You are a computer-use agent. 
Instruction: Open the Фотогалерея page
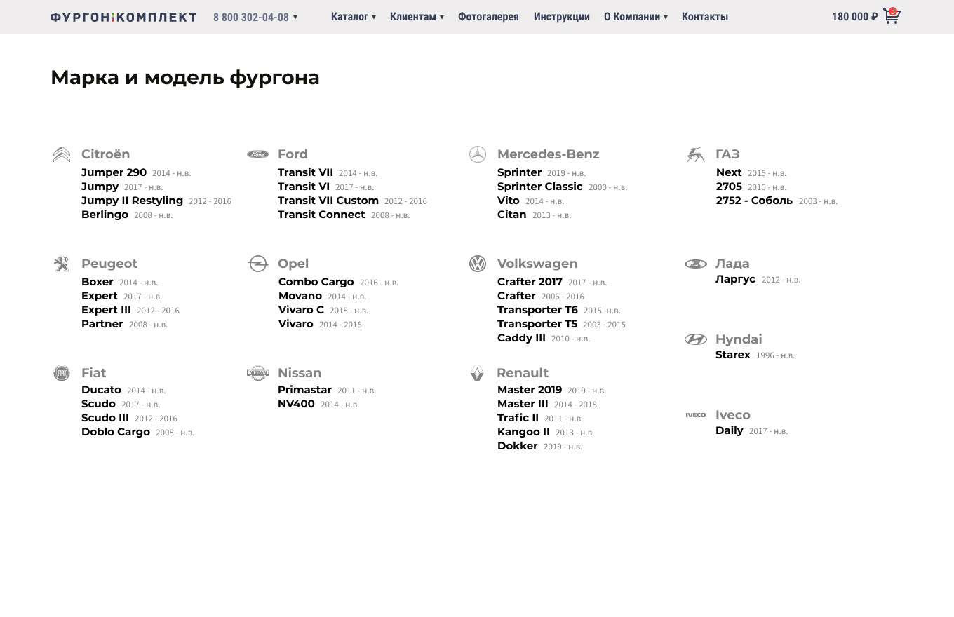(488, 17)
